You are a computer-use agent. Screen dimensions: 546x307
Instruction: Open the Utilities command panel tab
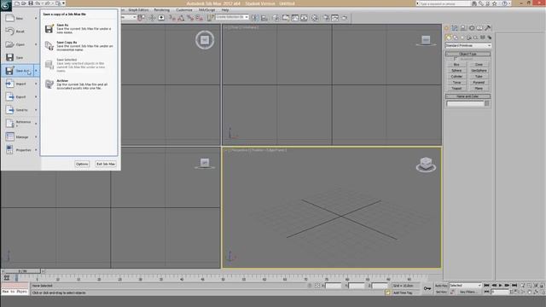(488, 28)
